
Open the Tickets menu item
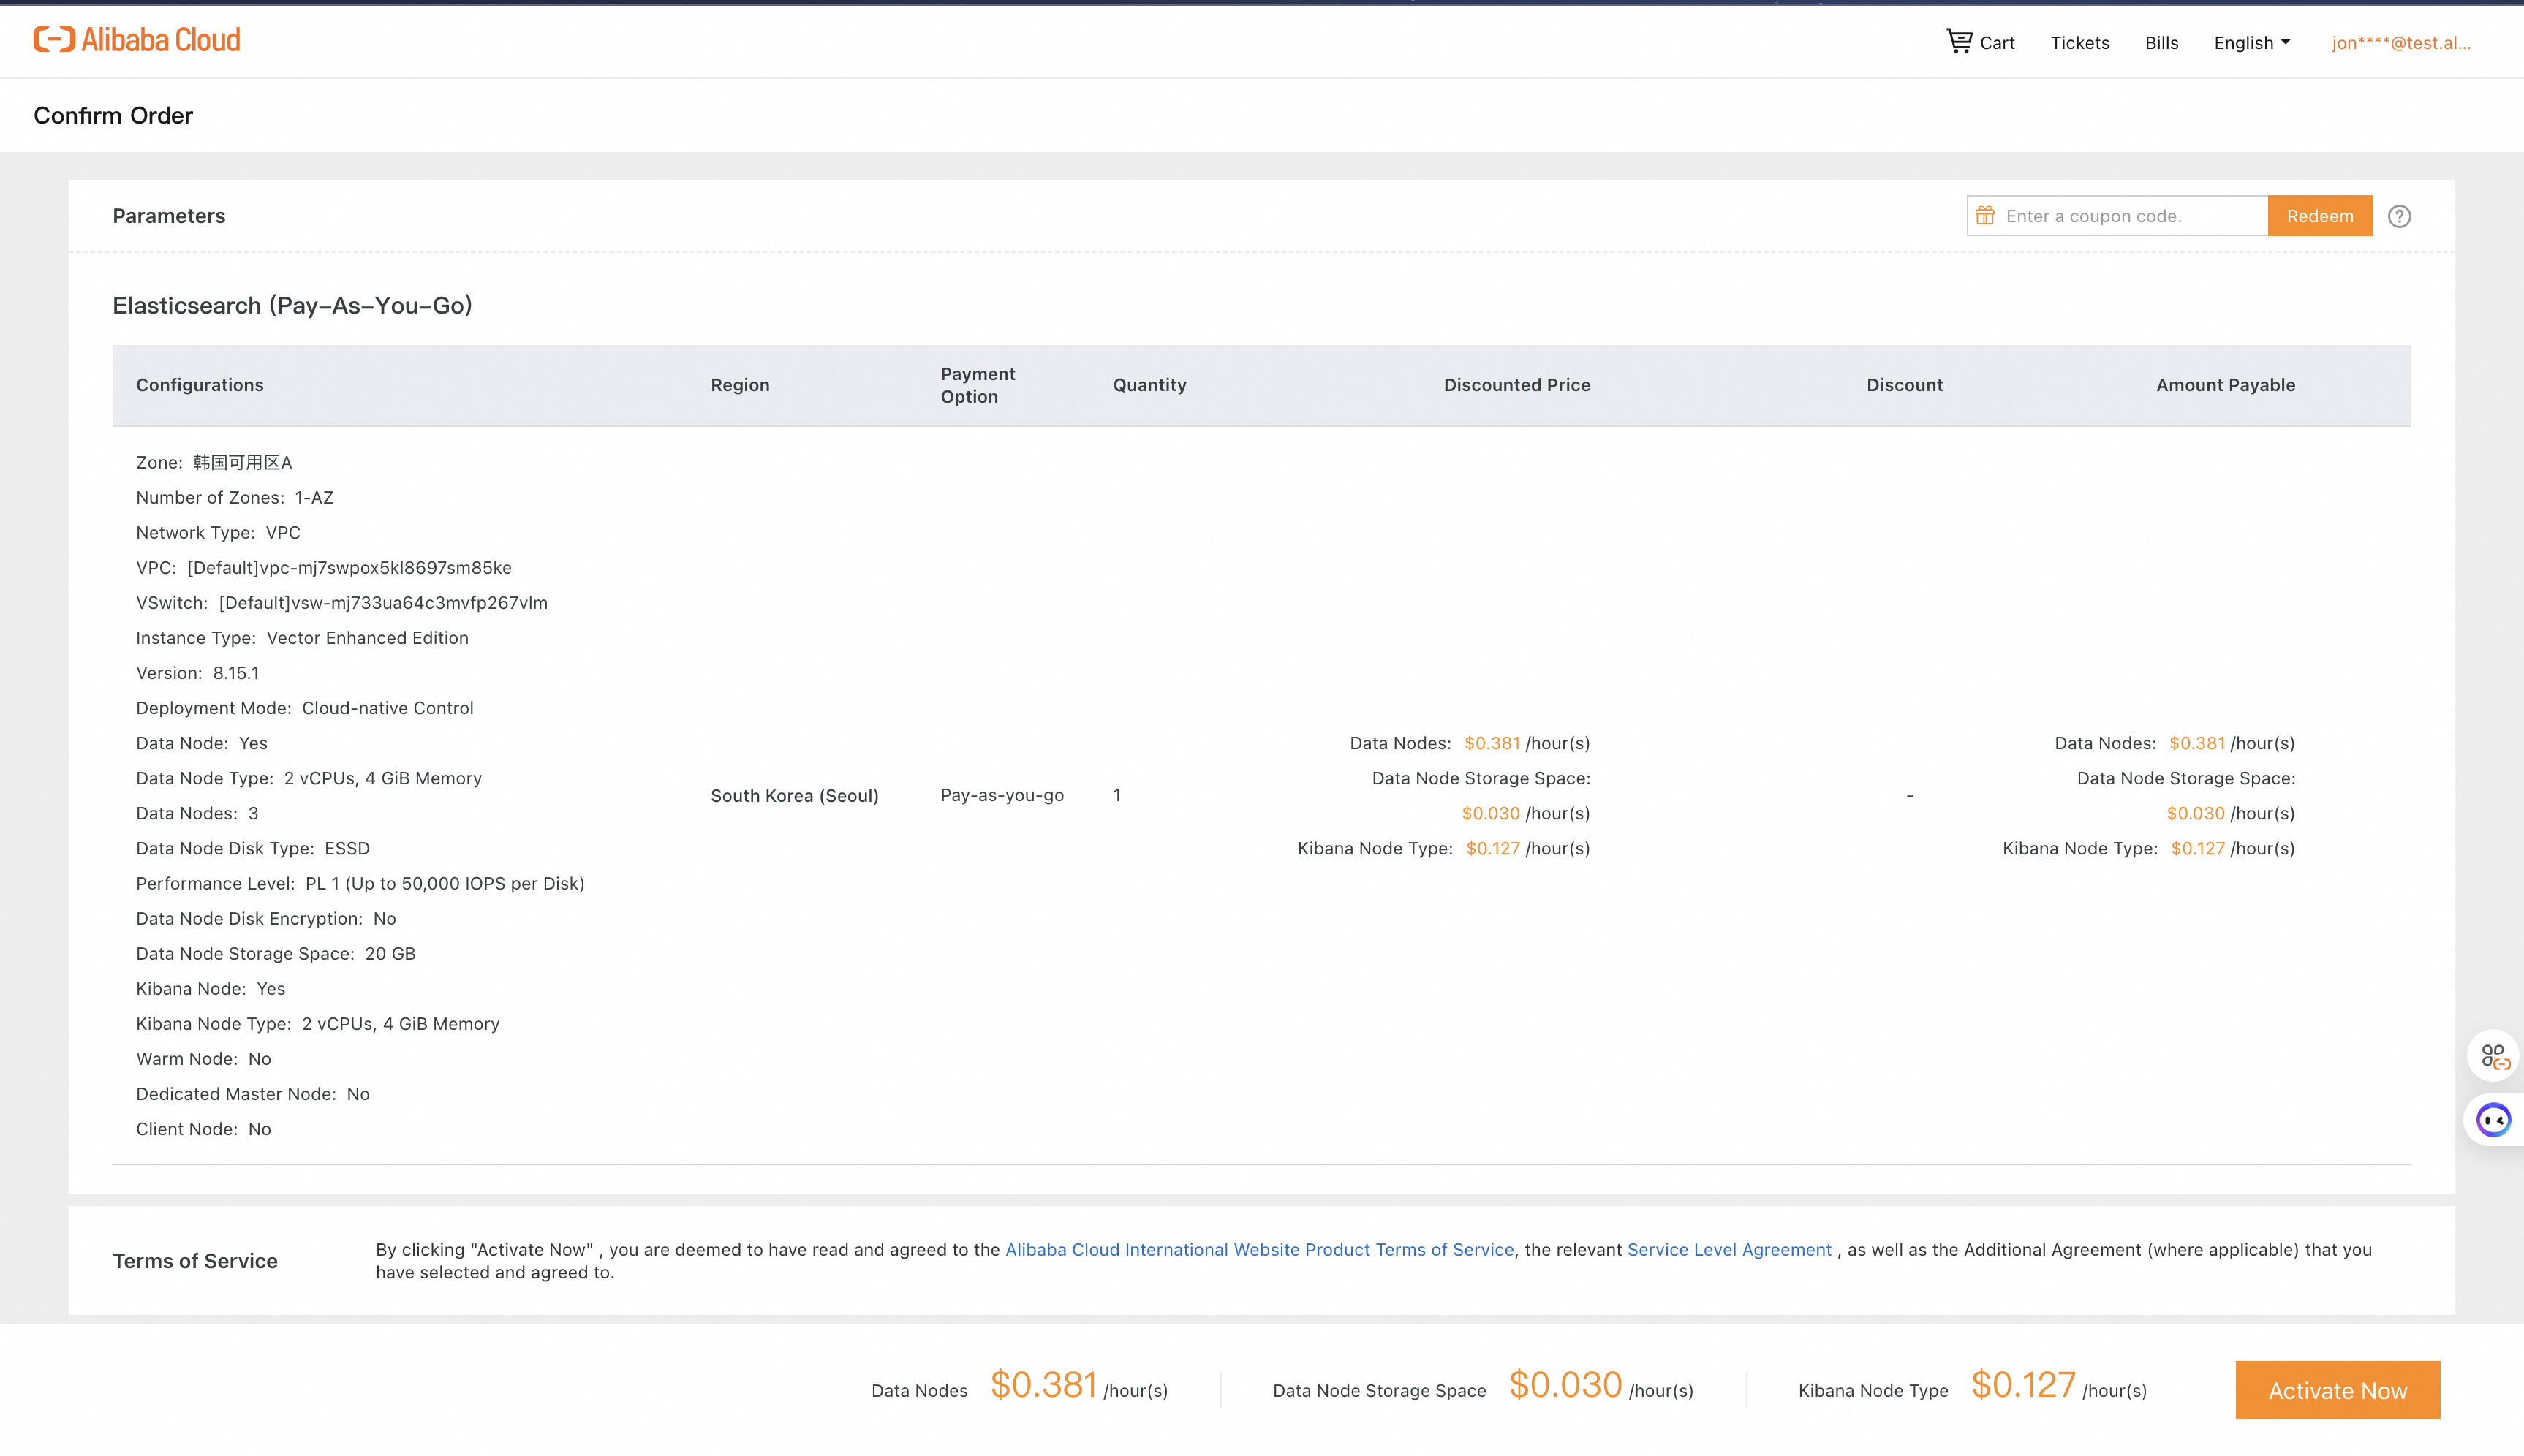[2079, 43]
